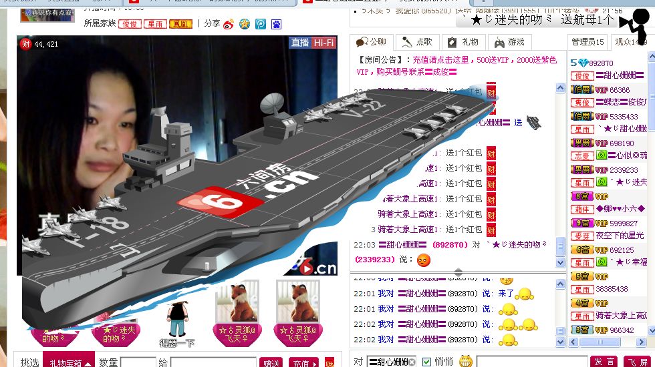Click the 飞屏 fly-screen button

(x=638, y=362)
